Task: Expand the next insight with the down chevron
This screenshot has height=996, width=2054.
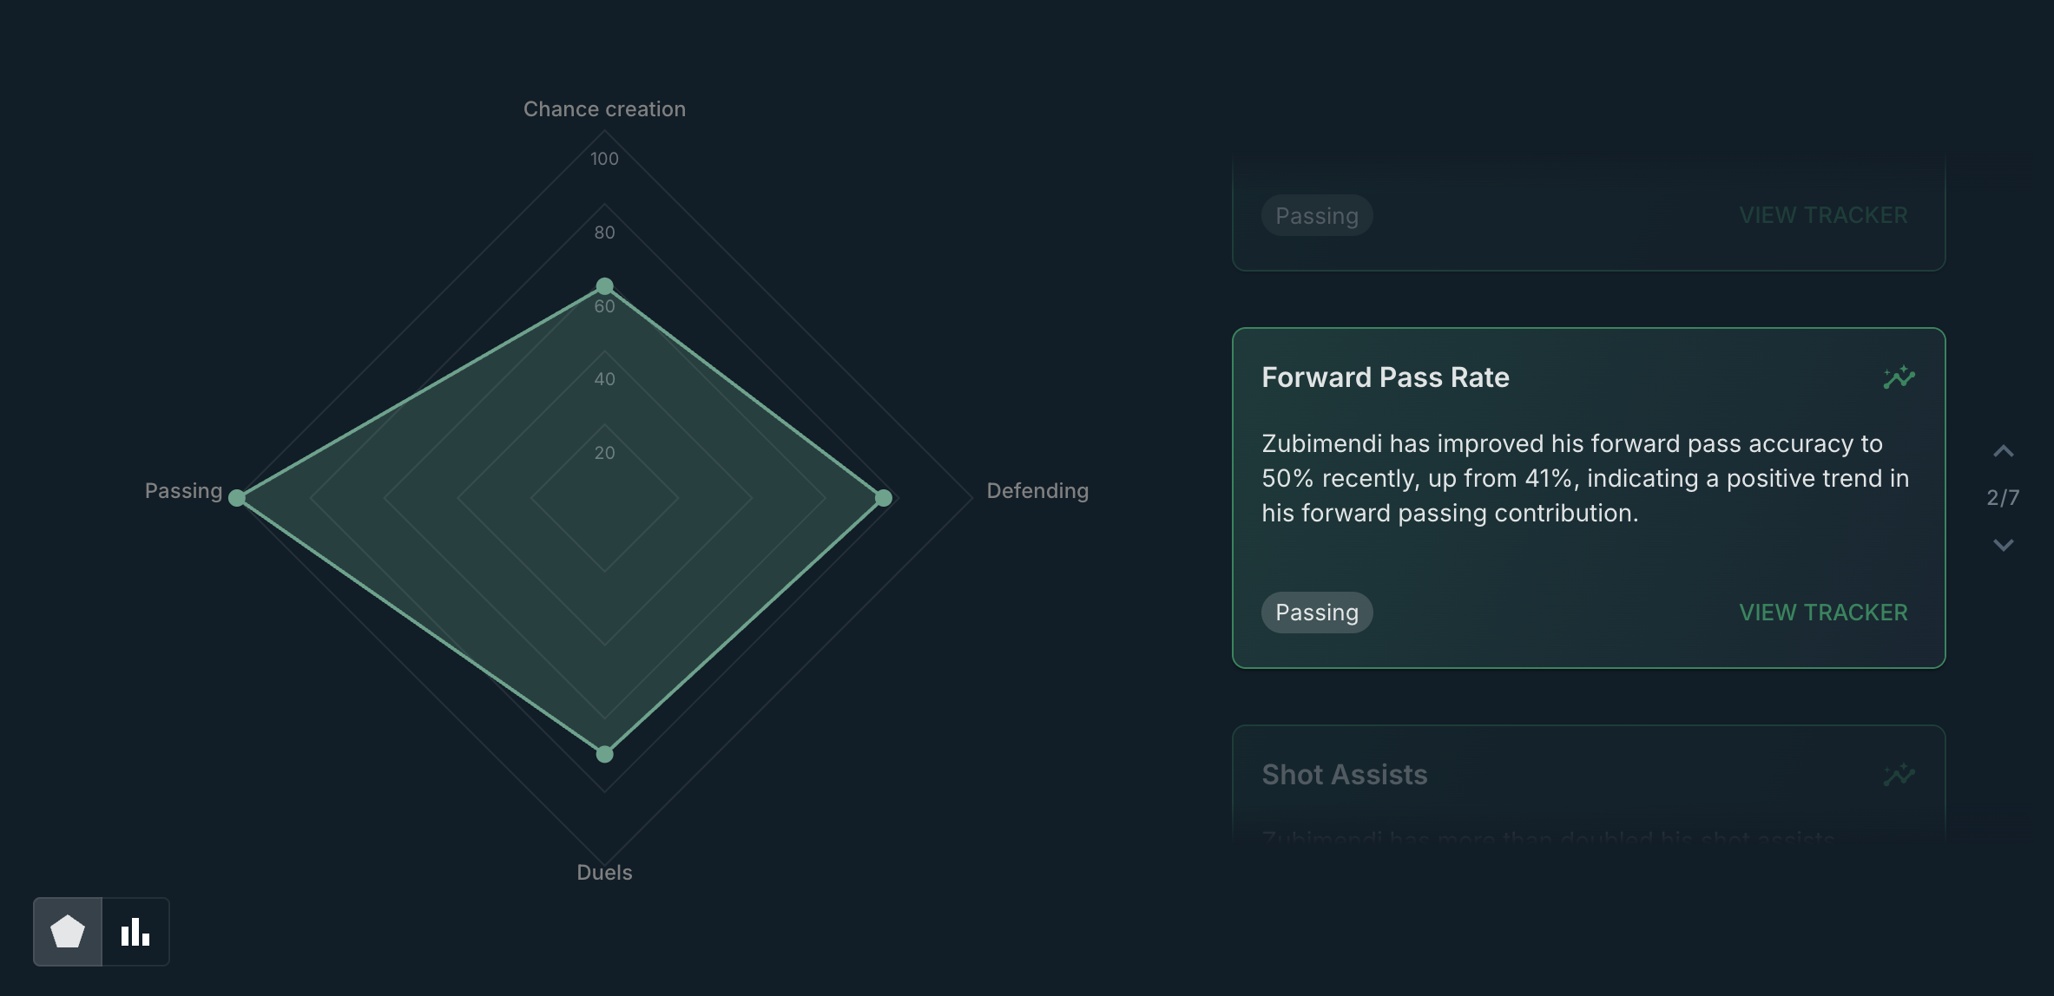Action: (2004, 545)
